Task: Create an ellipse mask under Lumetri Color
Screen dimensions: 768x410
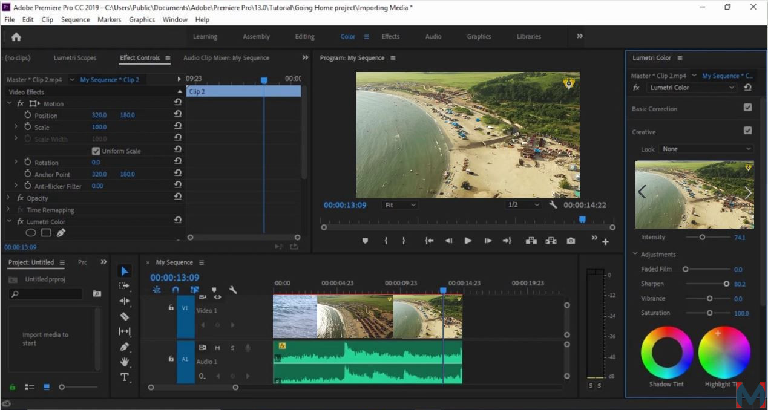Action: tap(31, 233)
